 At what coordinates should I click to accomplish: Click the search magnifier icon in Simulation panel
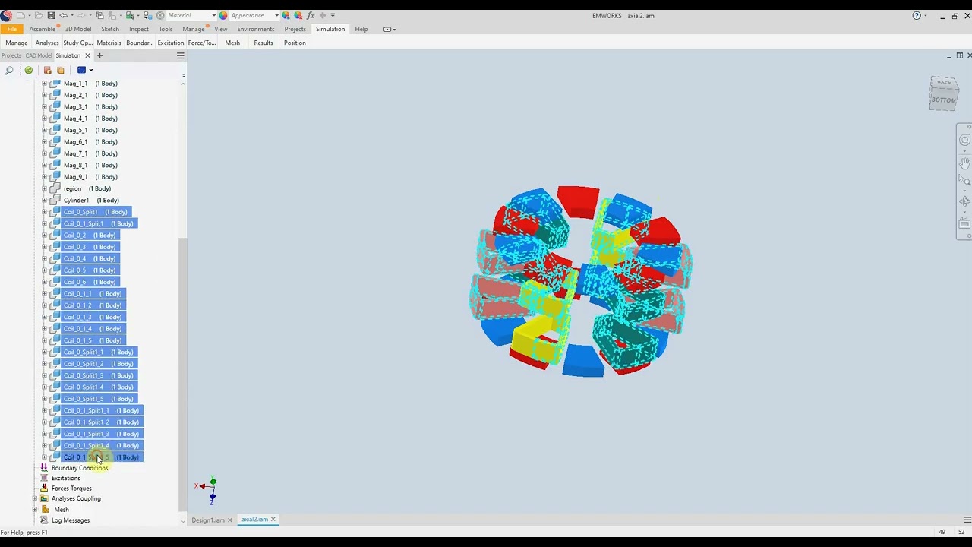9,70
